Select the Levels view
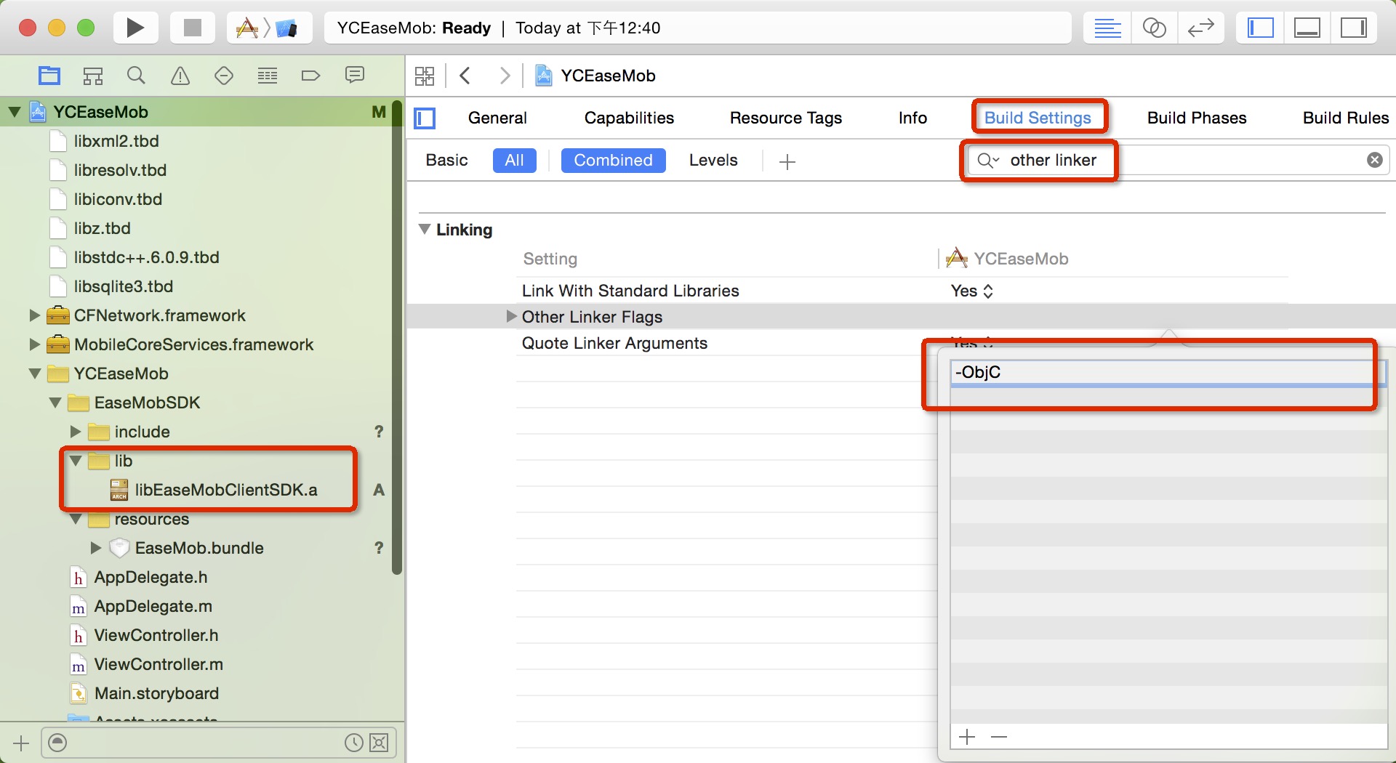 713,160
